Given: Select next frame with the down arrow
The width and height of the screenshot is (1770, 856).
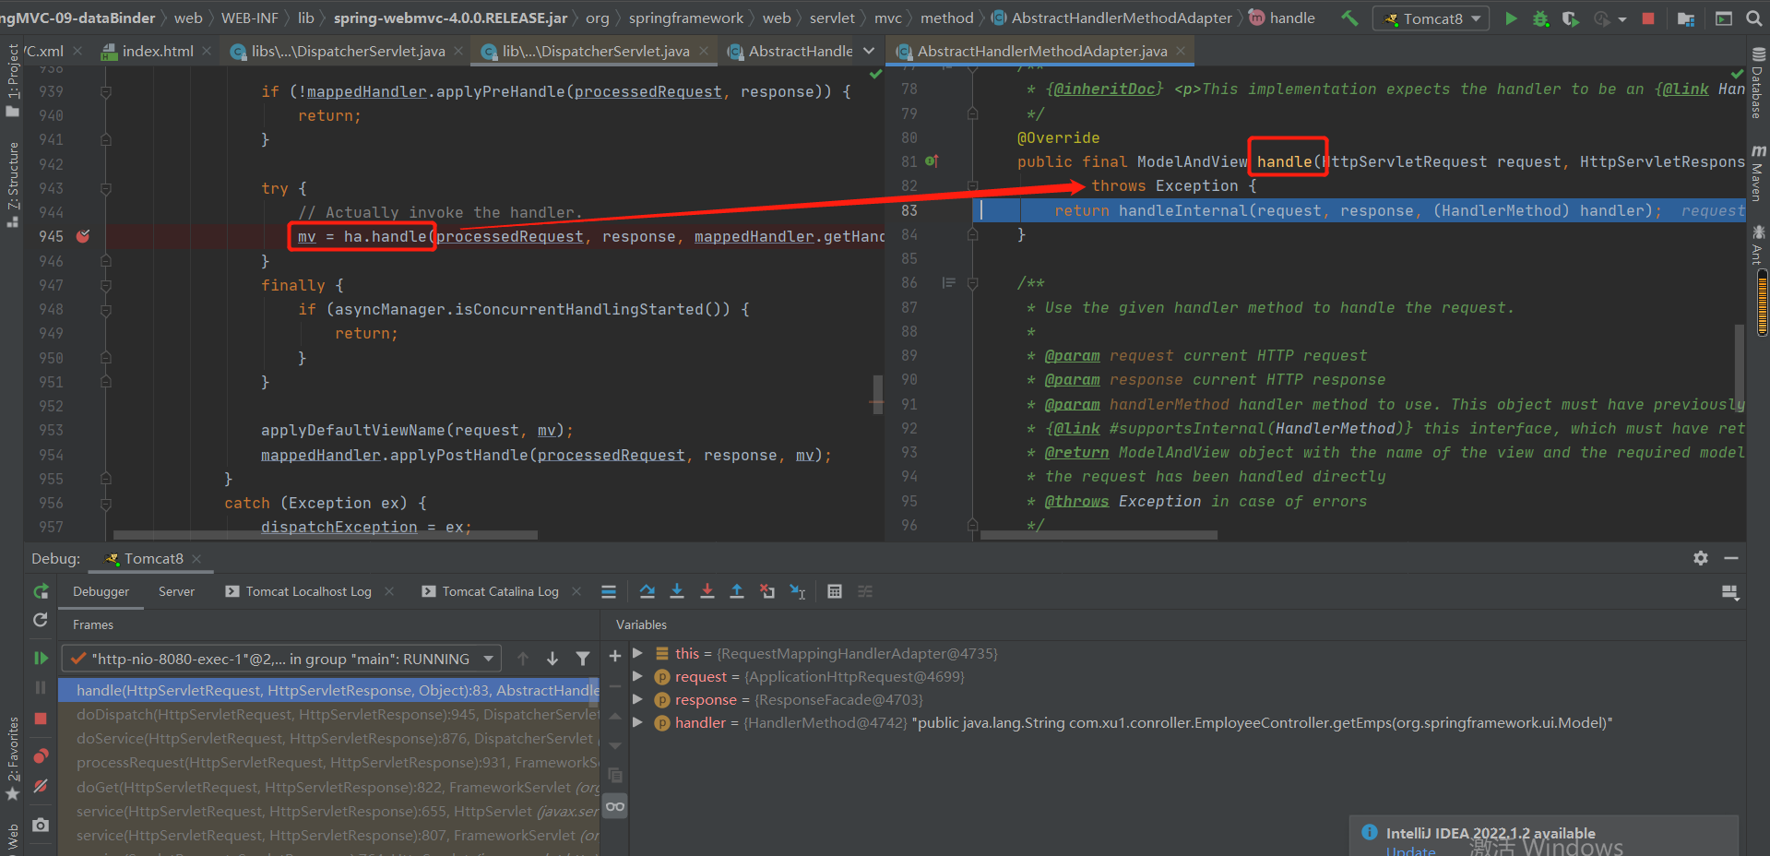Looking at the screenshot, I should (552, 659).
